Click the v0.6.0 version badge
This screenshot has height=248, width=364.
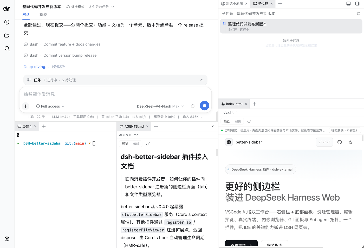[324, 142]
